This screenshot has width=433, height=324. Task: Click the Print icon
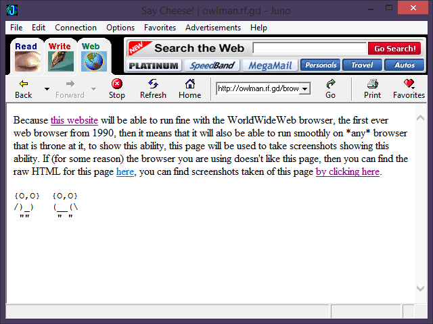pyautogui.click(x=372, y=84)
